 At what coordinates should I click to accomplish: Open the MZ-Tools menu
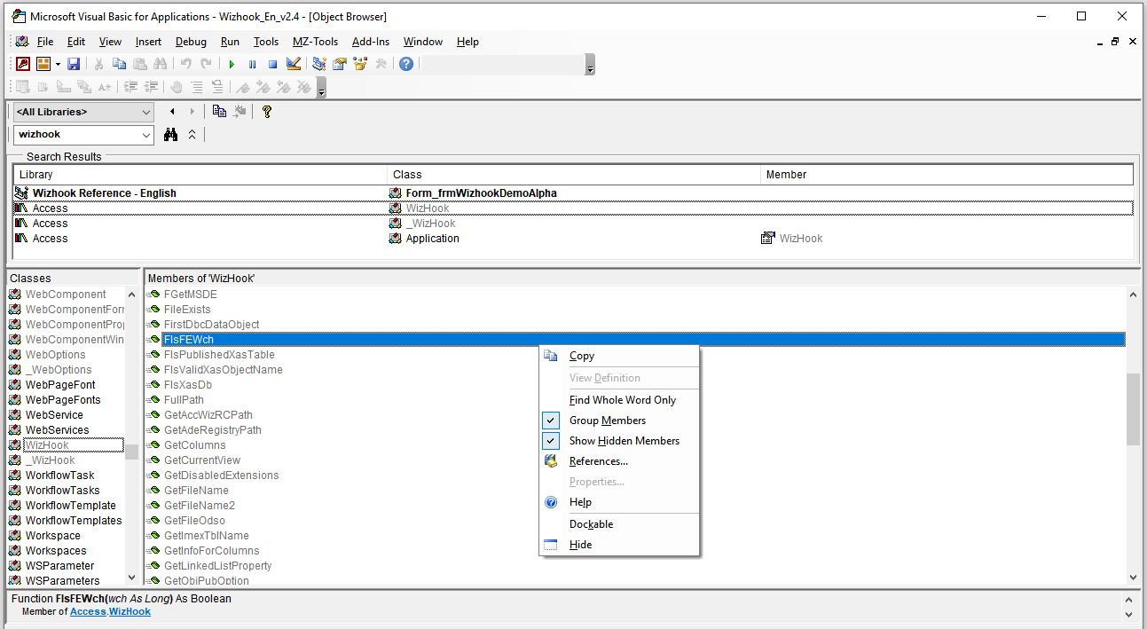tap(315, 42)
